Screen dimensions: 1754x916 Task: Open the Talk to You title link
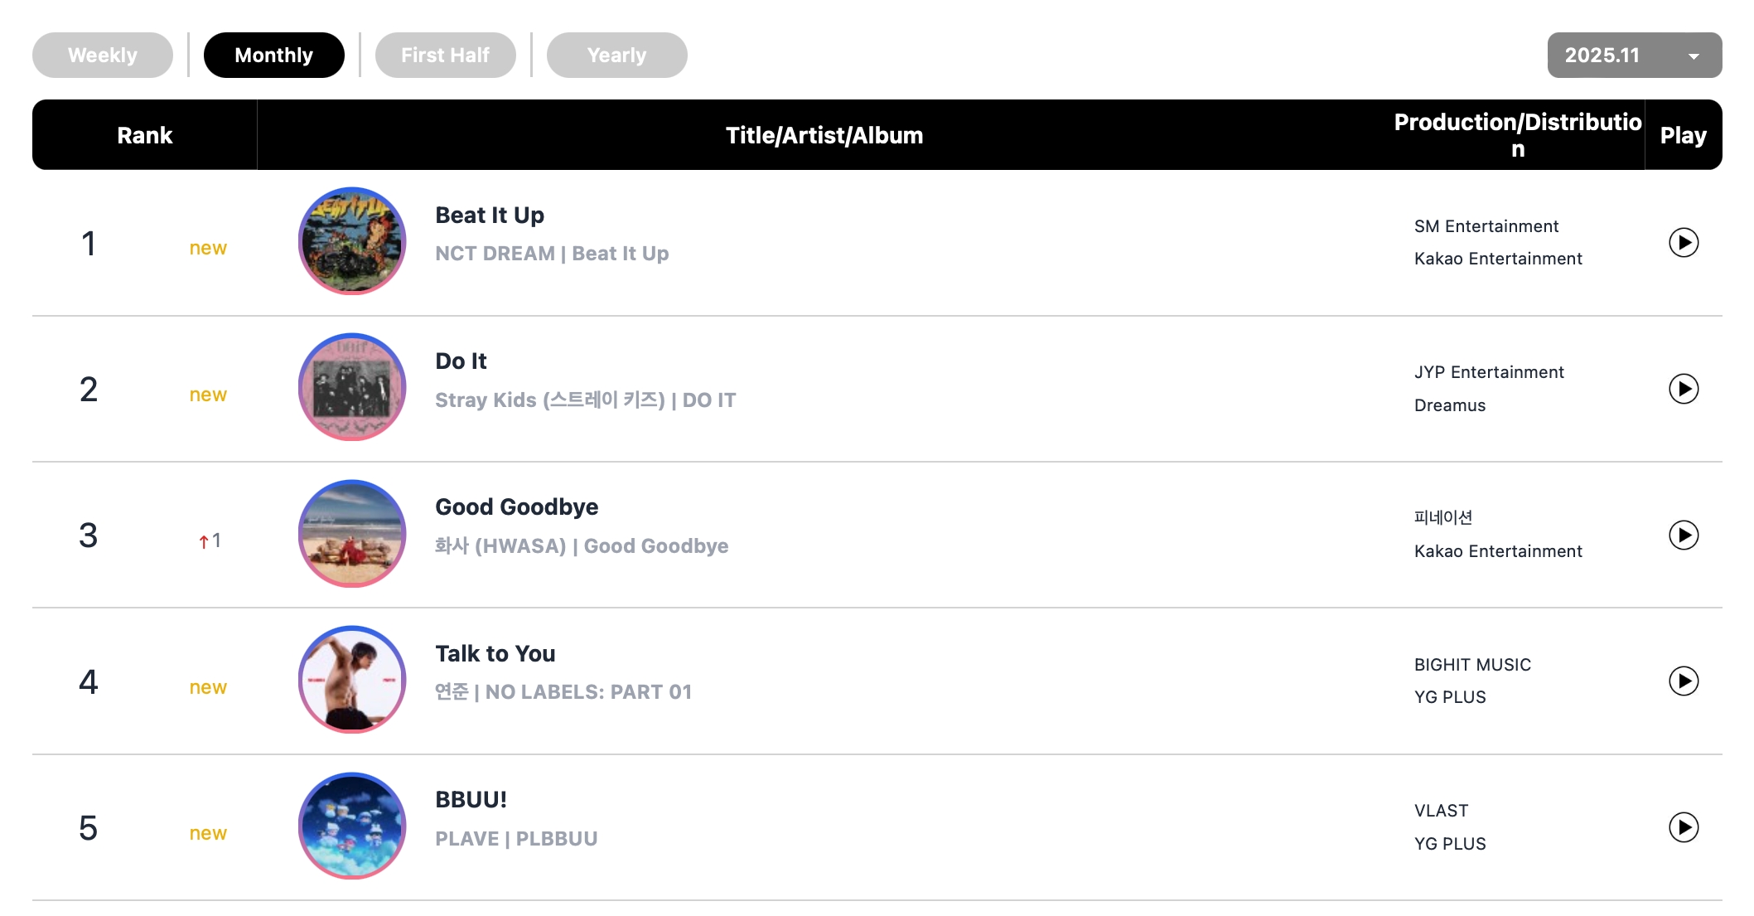(x=495, y=654)
